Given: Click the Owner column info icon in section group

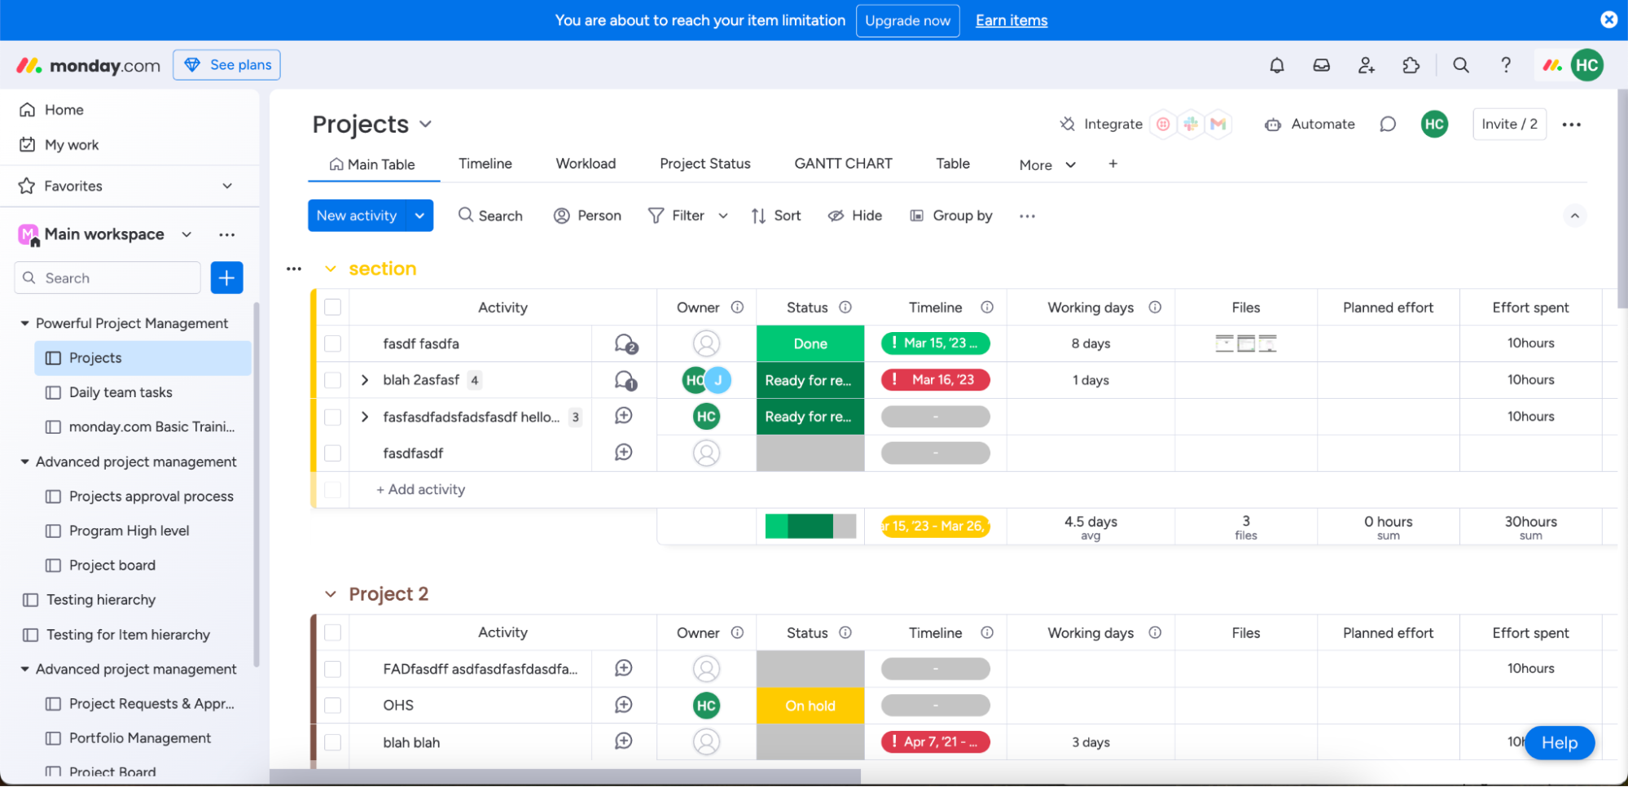Looking at the screenshot, I should (x=737, y=307).
